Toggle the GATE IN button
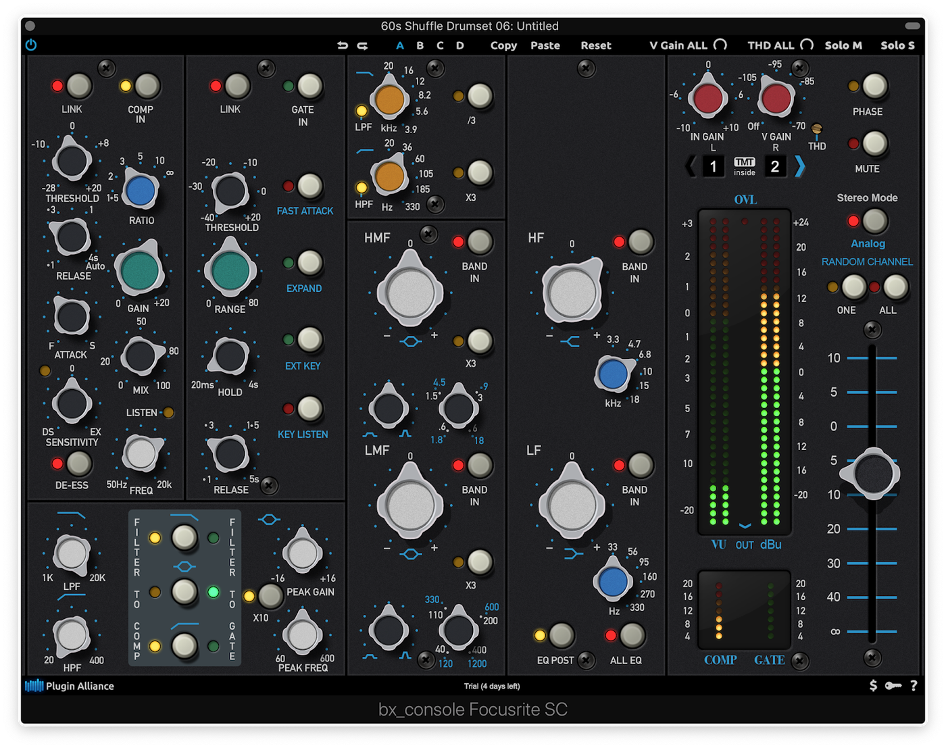946x748 pixels. click(x=309, y=86)
